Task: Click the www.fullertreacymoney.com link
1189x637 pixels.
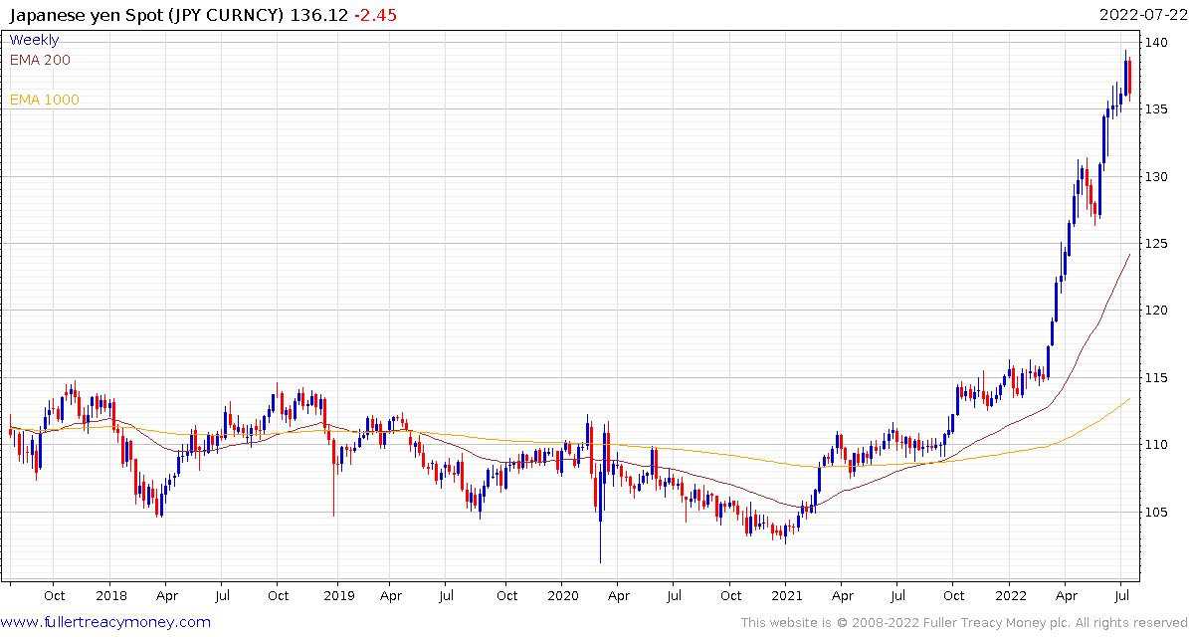Action: tap(105, 623)
